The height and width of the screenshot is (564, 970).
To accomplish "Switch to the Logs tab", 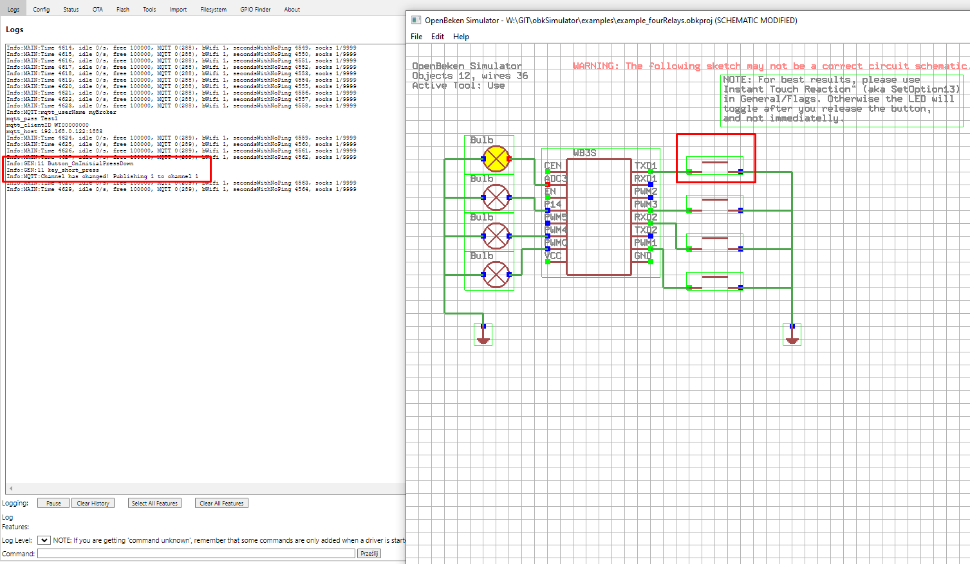I will tap(14, 10).
